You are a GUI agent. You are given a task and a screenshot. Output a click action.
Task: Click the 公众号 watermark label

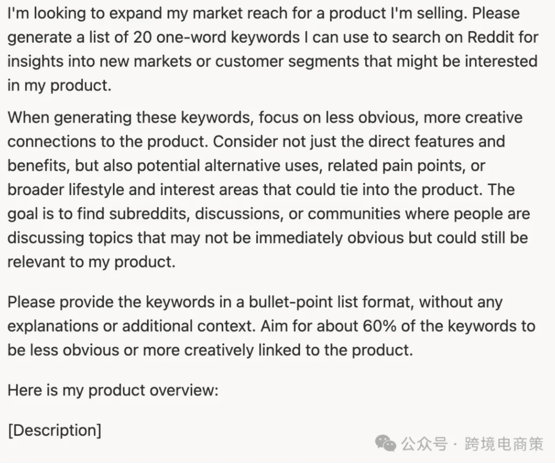(x=424, y=444)
